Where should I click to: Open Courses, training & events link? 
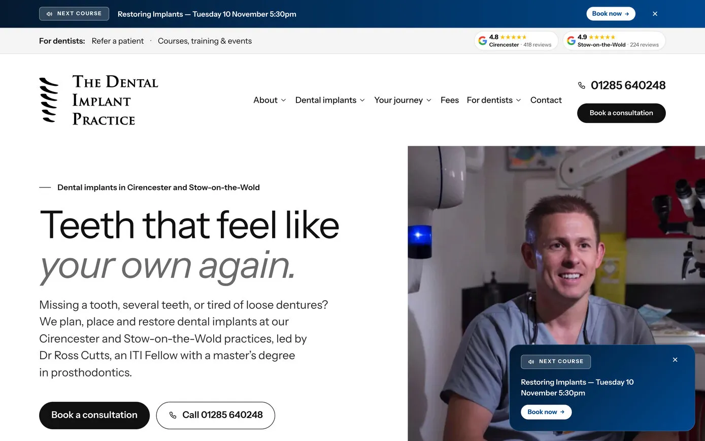pyautogui.click(x=205, y=41)
